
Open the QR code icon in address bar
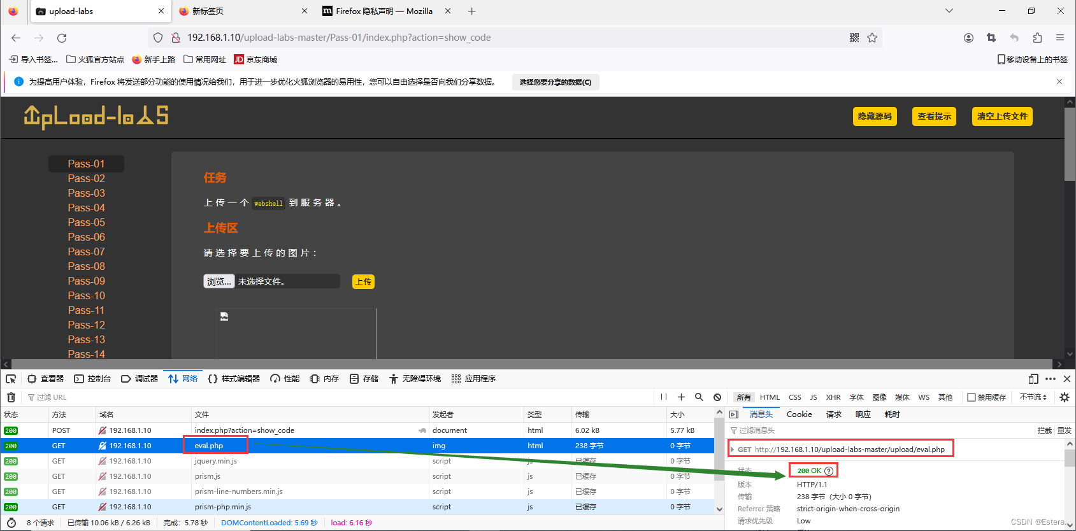click(x=854, y=38)
